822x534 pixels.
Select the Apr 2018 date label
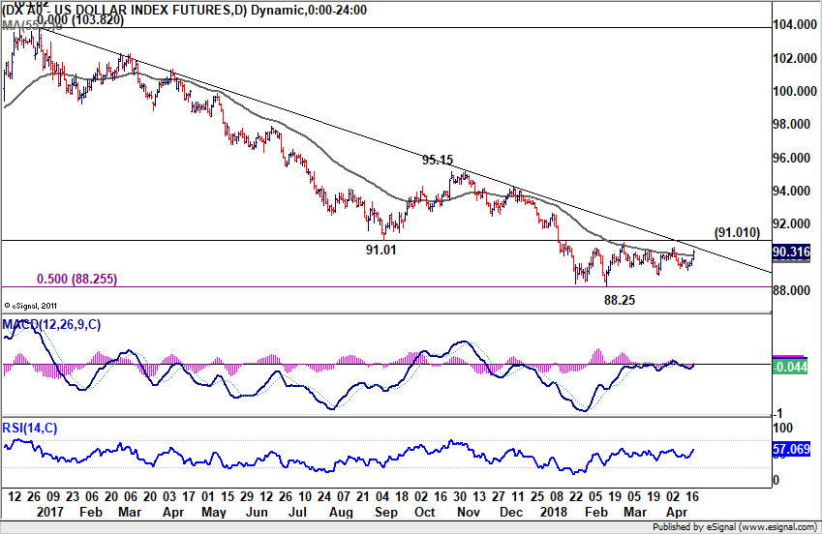(676, 512)
